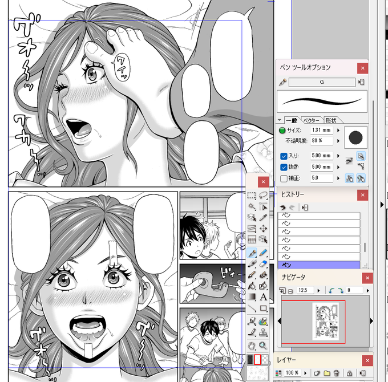The height and width of the screenshot is (382, 388).
Task: Undo using history back arrow
Action: [x=283, y=208]
